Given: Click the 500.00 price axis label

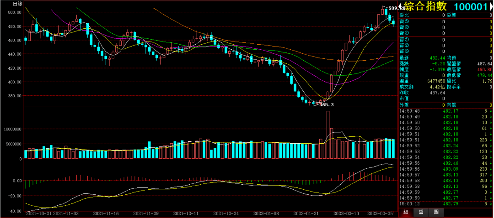Looking at the screenshot, I should 15,12.
